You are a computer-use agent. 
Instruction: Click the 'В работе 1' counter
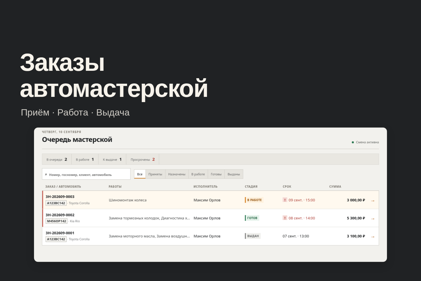85,159
